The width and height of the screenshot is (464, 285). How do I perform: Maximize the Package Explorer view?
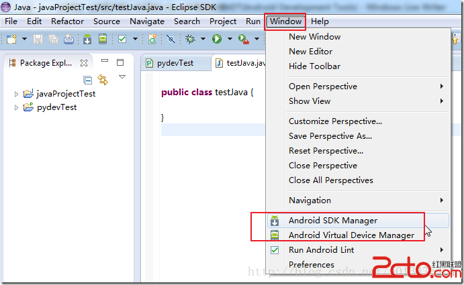tap(120, 62)
